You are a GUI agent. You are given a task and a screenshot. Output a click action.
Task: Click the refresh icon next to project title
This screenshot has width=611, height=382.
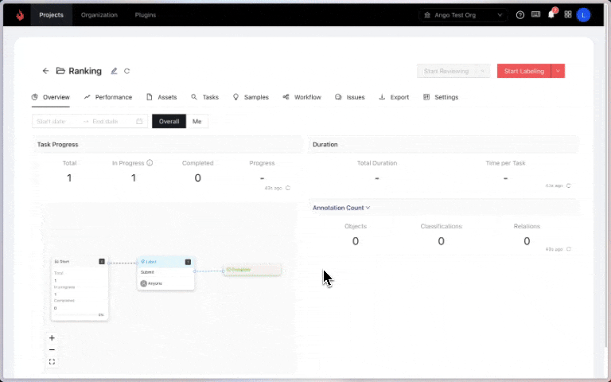tap(126, 71)
